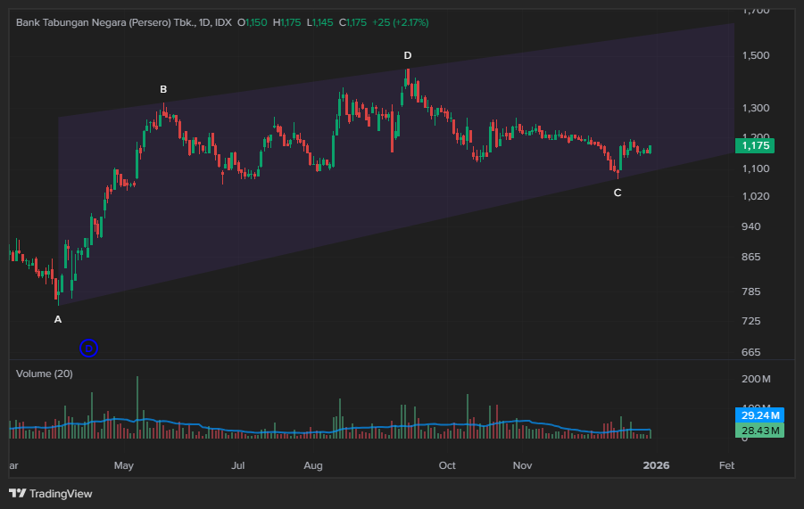
Task: Click the blue 29.24M volume average tag
Action: pyautogui.click(x=758, y=415)
